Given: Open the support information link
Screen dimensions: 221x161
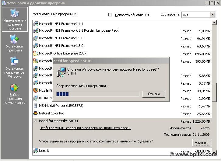Looking at the screenshot, I should (x=85, y=128).
